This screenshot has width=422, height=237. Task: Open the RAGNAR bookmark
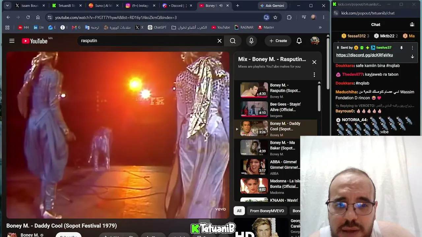244,28
